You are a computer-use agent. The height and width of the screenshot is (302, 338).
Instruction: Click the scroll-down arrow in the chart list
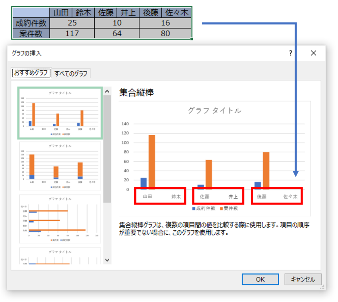[107, 261]
